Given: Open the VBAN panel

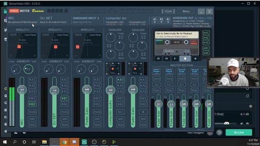Looking at the screenshot, I should point(168,11).
